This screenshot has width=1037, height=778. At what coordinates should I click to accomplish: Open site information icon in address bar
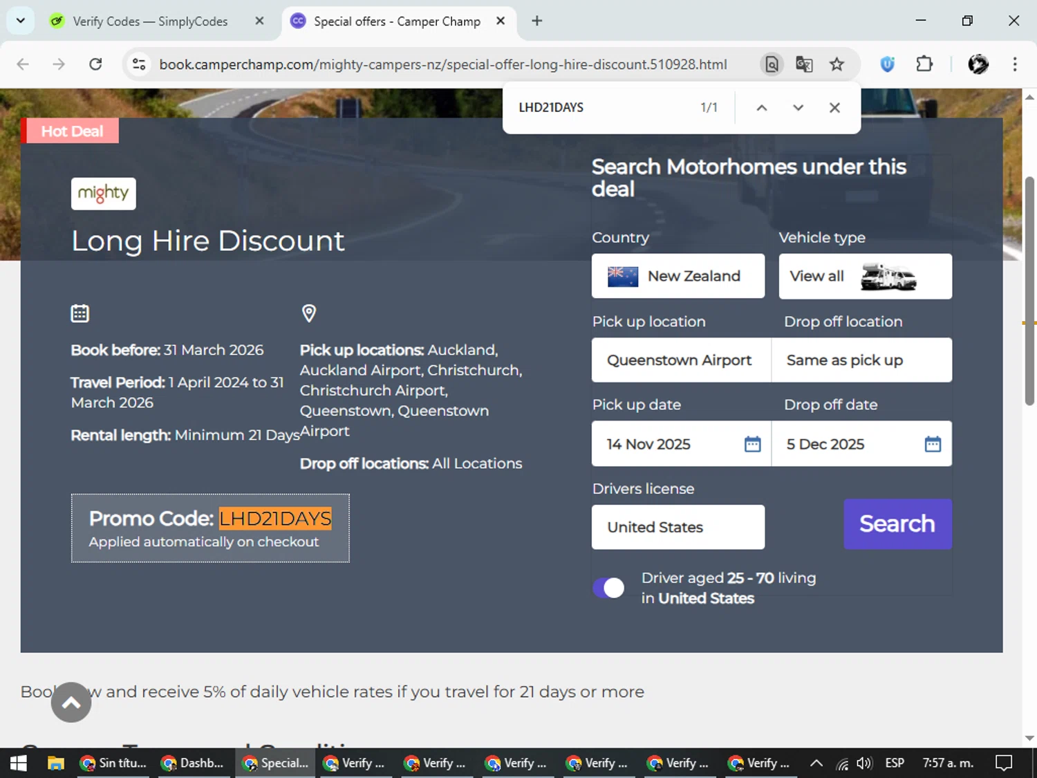139,64
